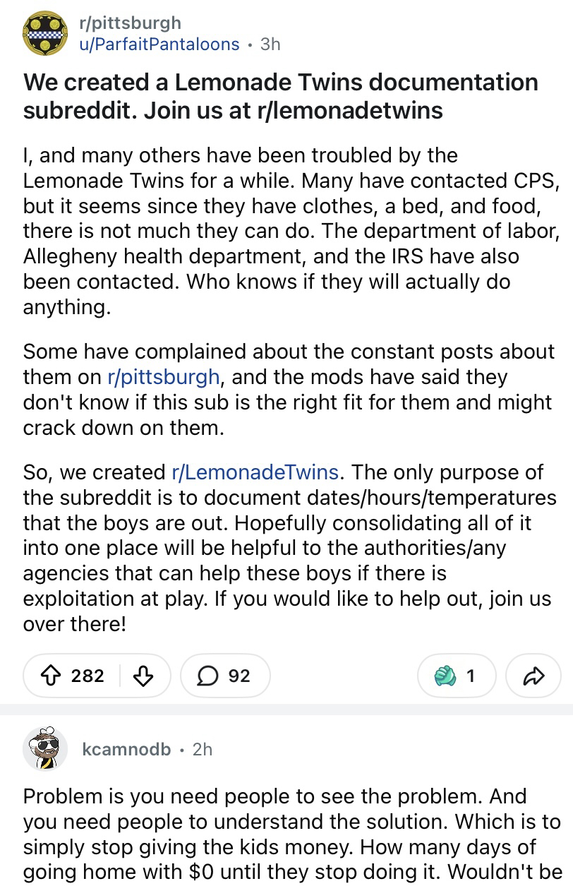The height and width of the screenshot is (886, 573).
Task: Tap the post's 3h timestamp
Action: pos(270,44)
